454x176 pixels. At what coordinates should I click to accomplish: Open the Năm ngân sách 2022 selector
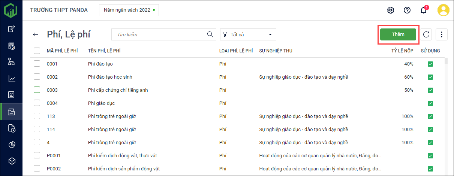(x=129, y=10)
